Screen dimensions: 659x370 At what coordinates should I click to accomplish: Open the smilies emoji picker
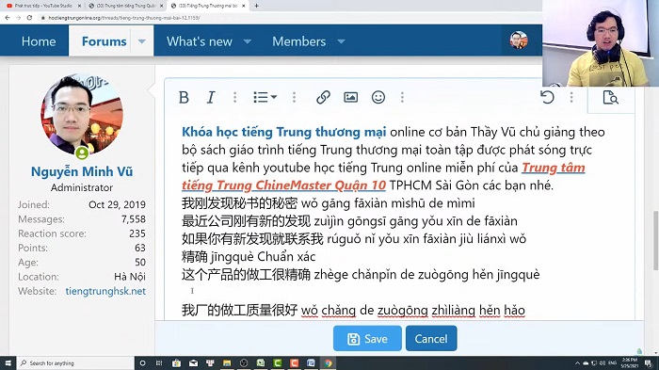coord(378,98)
